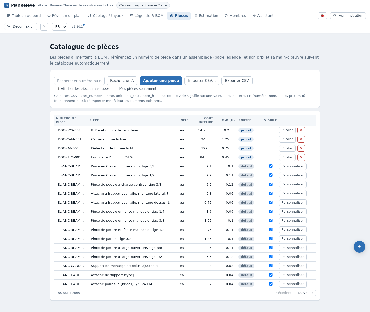Select Caméra dôme fictive part name
The width and height of the screenshot is (370, 312).
(109, 139)
